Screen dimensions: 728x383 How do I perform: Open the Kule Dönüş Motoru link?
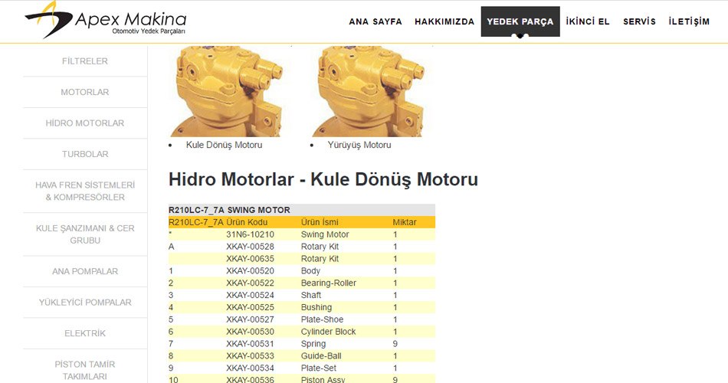[225, 145]
